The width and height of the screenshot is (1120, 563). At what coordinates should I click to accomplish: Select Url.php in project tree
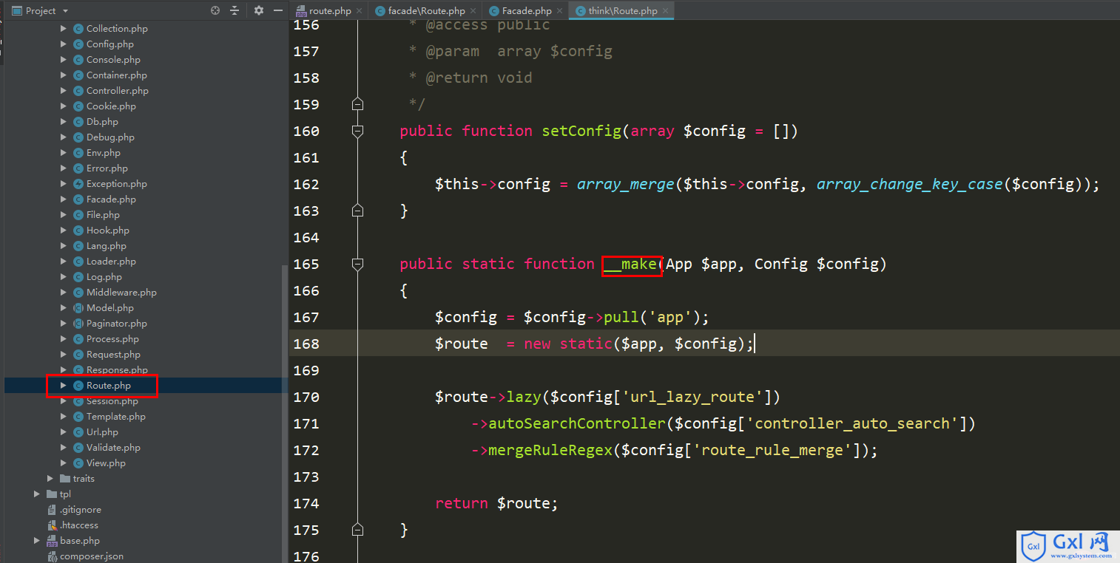(x=102, y=432)
